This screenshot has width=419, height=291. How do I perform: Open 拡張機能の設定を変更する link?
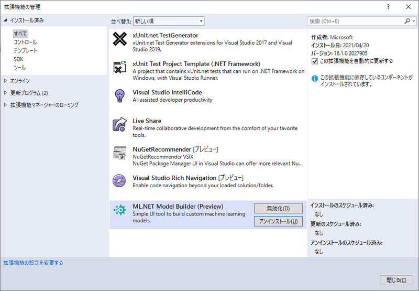point(33,263)
